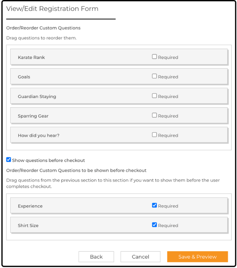Select the Shirt Size question row
This screenshot has height=268, width=237.
point(119,225)
